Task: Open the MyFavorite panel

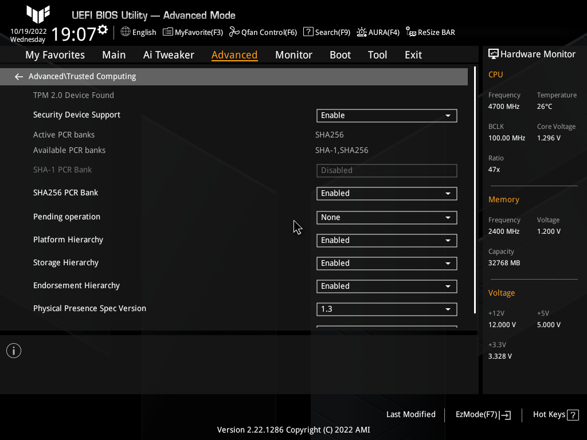Action: [x=193, y=32]
